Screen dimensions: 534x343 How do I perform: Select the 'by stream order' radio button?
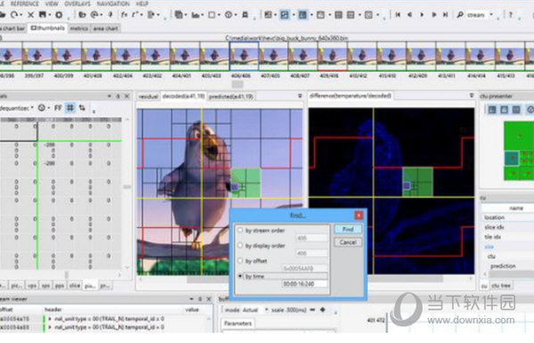click(x=240, y=230)
